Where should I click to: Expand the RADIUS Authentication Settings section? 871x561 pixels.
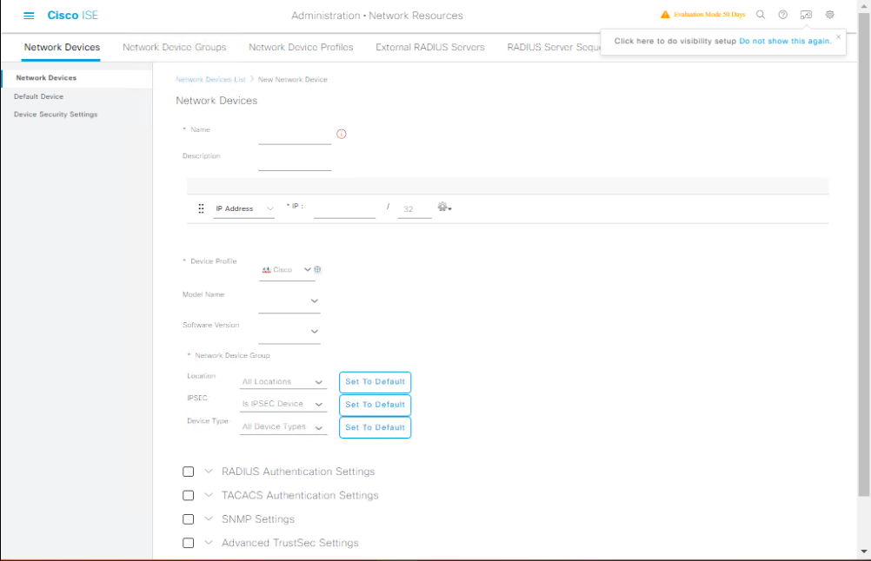tap(209, 471)
